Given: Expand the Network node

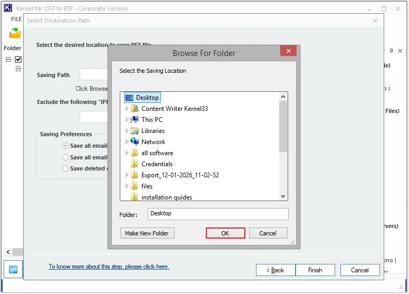Looking at the screenshot, I should pos(127,141).
